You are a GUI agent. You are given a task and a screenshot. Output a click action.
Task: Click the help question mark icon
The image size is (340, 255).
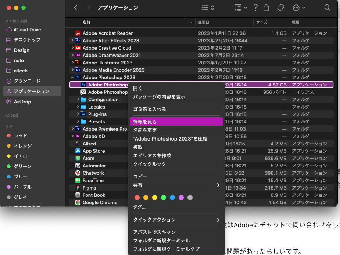255,8
